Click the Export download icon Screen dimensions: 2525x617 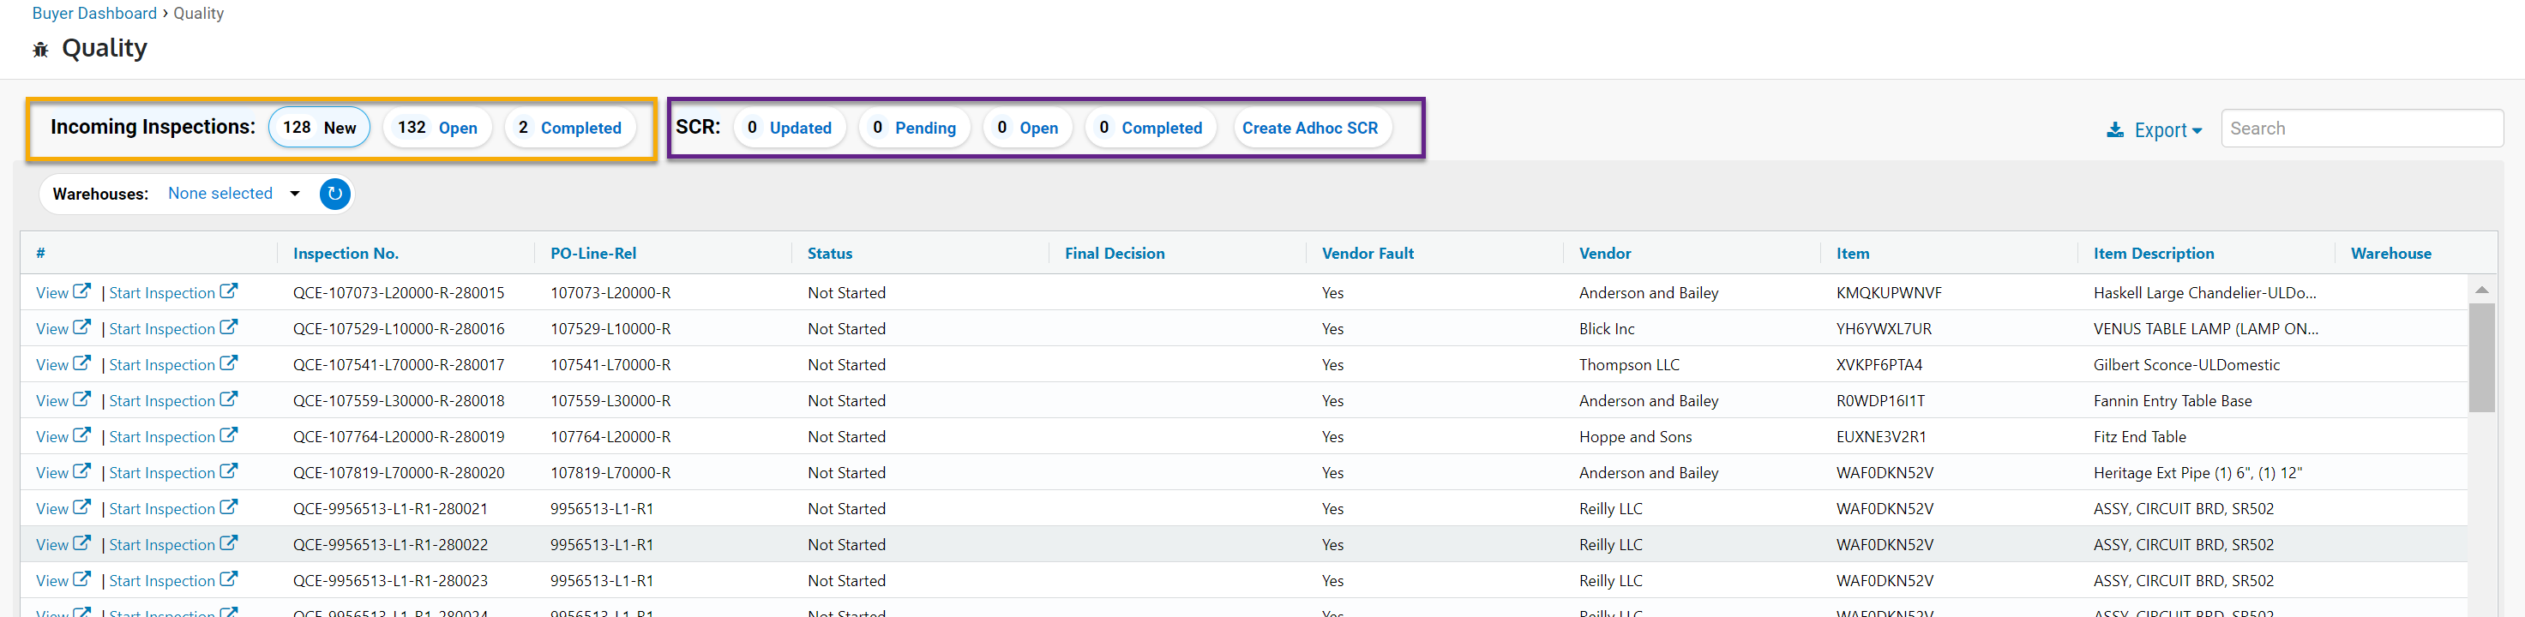[x=2115, y=129]
